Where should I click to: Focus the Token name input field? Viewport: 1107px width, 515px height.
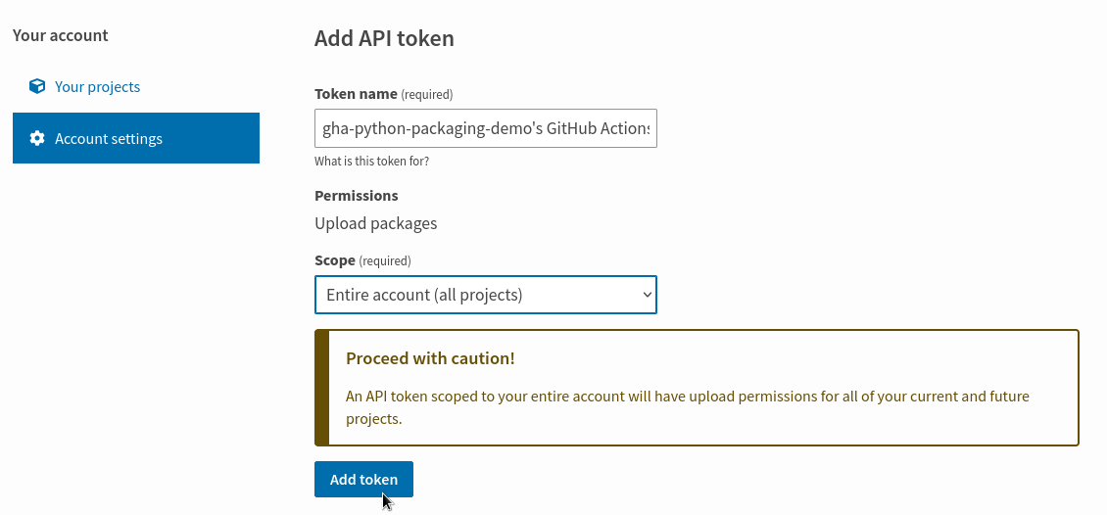click(x=485, y=128)
